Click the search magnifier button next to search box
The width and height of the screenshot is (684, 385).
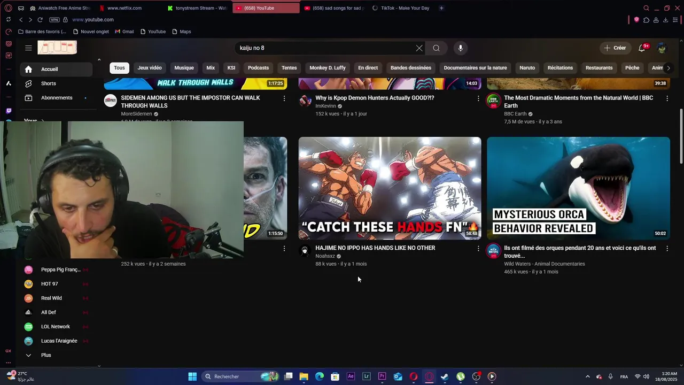tap(437, 48)
